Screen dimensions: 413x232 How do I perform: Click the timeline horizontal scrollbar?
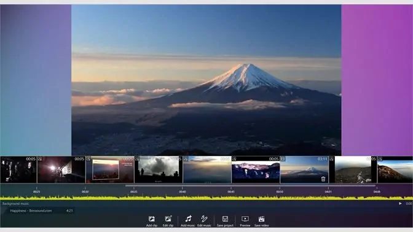click(250, 185)
